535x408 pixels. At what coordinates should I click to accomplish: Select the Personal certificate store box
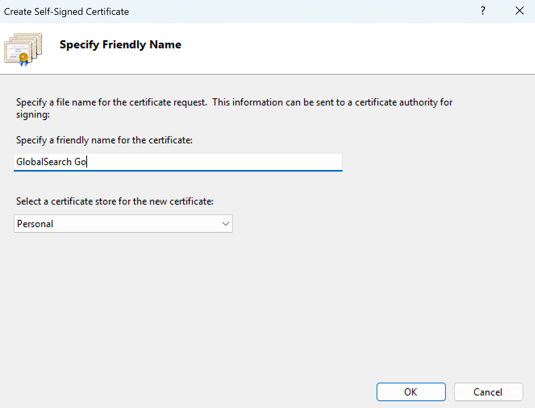click(123, 224)
